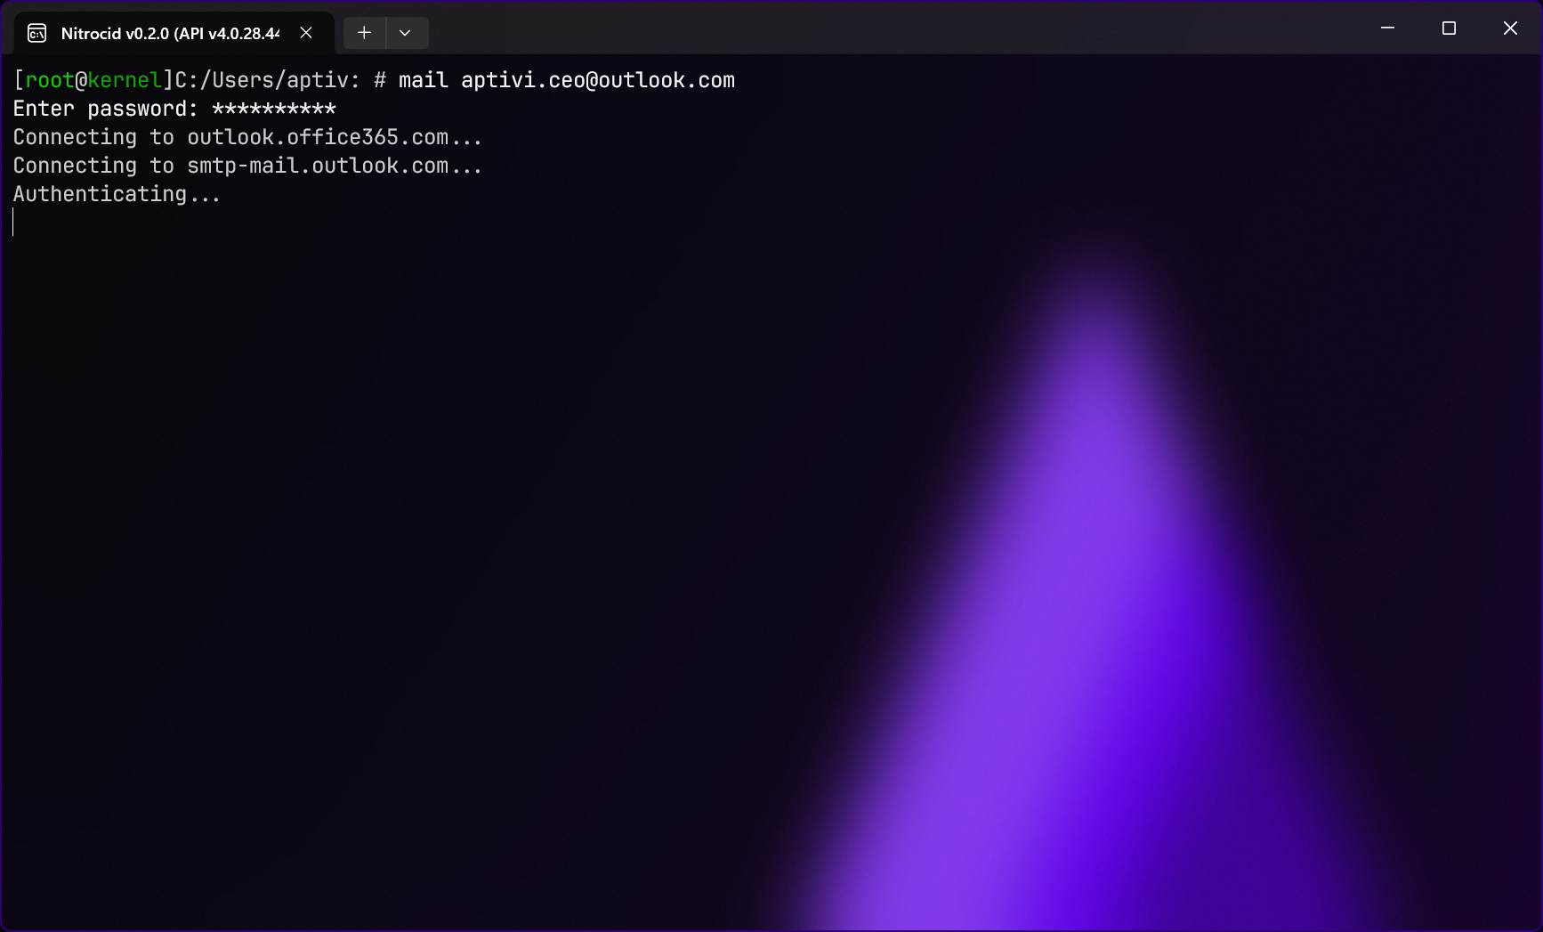The image size is (1543, 932).
Task: Open a new tab with the plus button
Action: coord(364,33)
